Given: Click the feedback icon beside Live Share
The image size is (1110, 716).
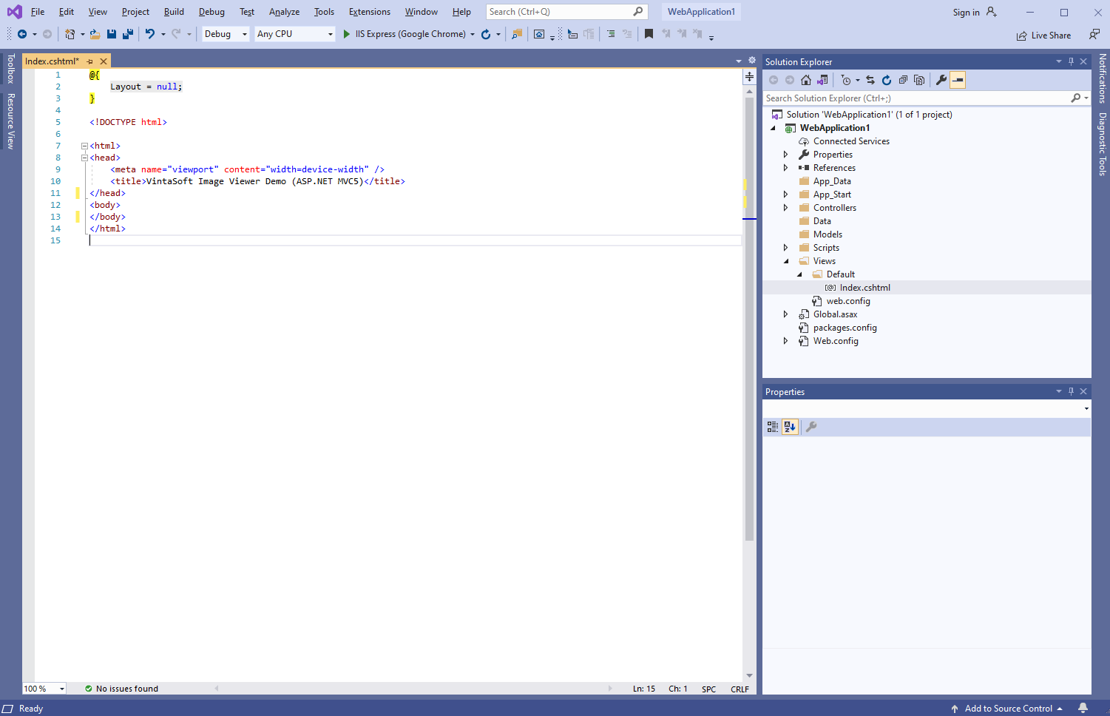Looking at the screenshot, I should [1094, 35].
